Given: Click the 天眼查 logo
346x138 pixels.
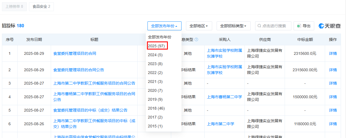Looking at the screenshot, I should pos(330,26).
